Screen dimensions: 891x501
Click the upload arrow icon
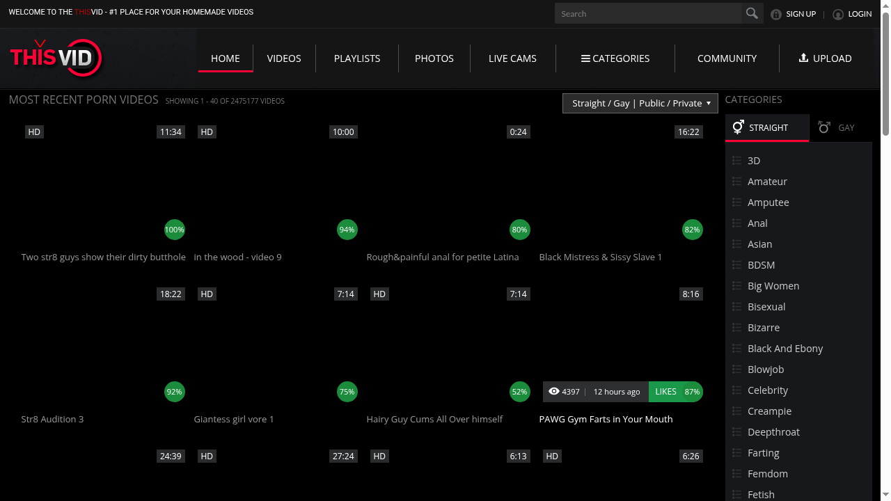[803, 58]
